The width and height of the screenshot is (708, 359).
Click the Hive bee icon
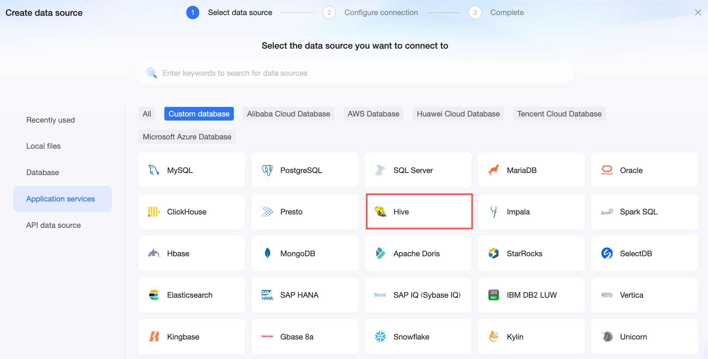click(380, 212)
